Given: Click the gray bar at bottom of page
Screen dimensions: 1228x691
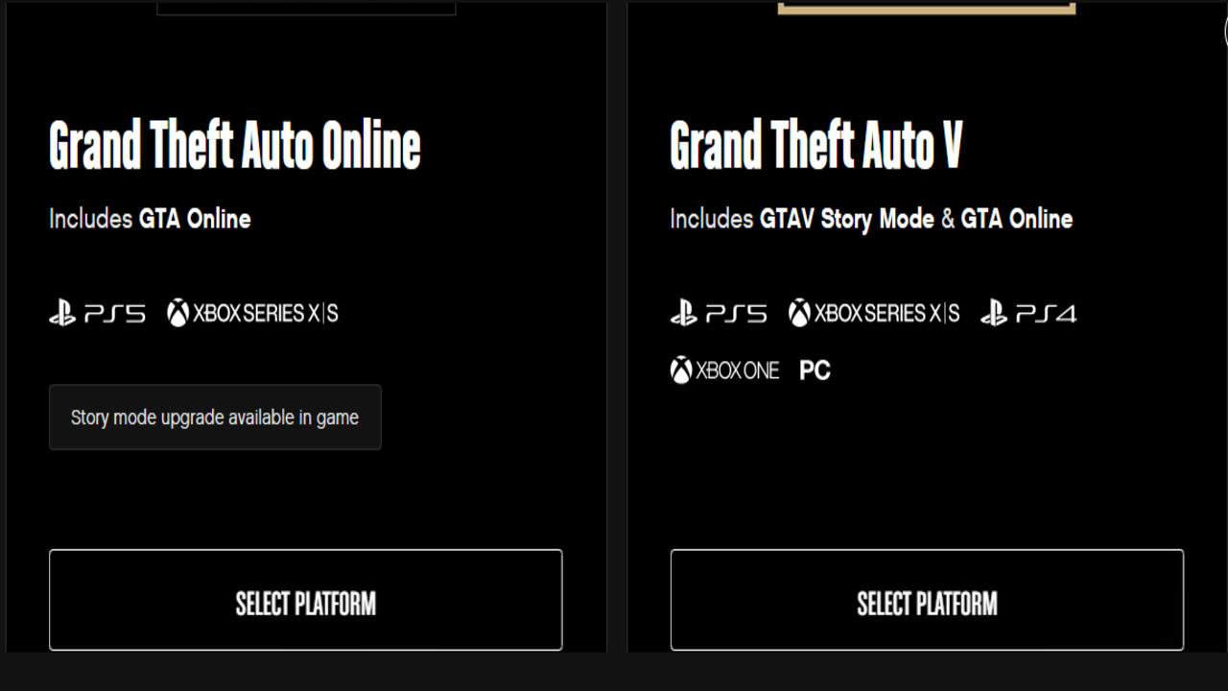Looking at the screenshot, I should click(614, 672).
